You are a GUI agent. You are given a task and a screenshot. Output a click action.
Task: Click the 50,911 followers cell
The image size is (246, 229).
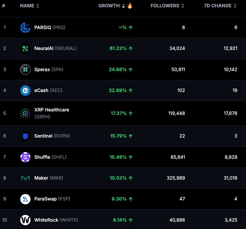click(x=178, y=69)
